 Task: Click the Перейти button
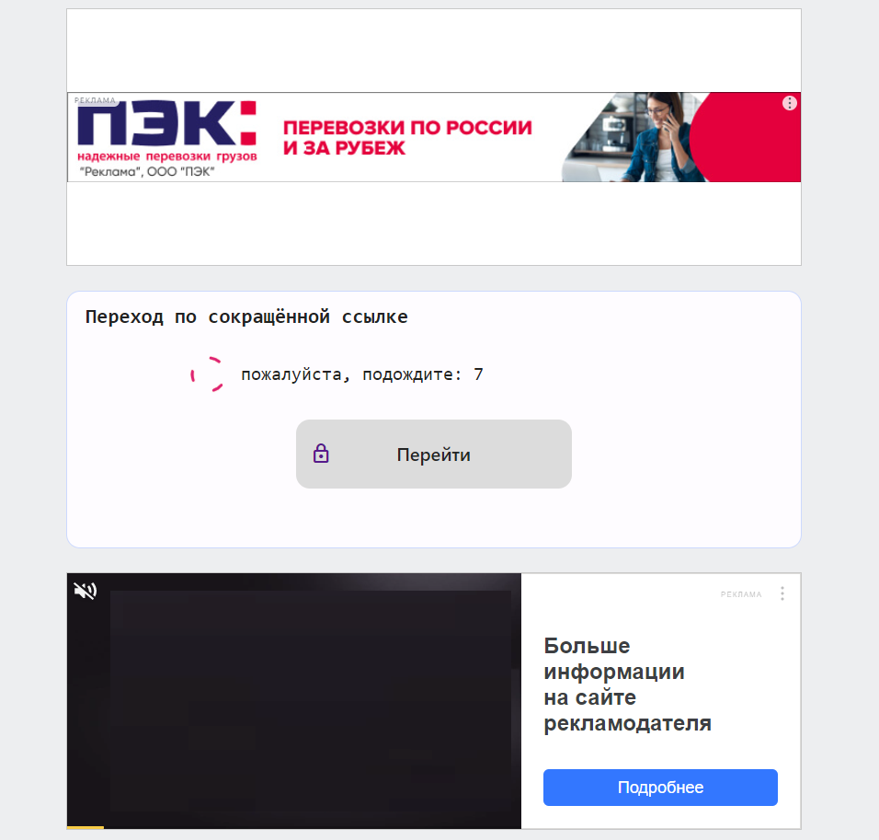point(434,454)
